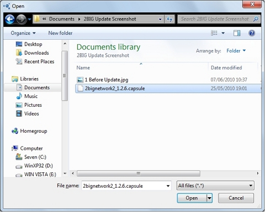Click the Cancel button
This screenshot has height=212, width=265.
coord(236,198)
